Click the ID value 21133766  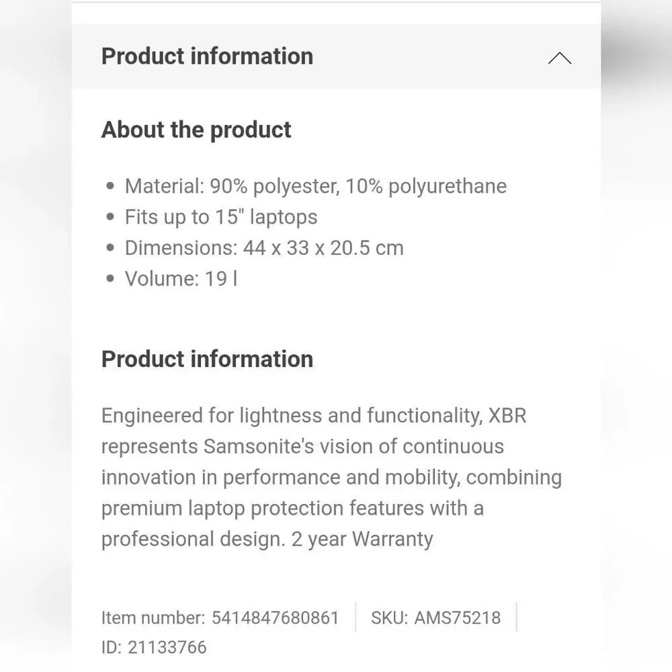click(167, 647)
